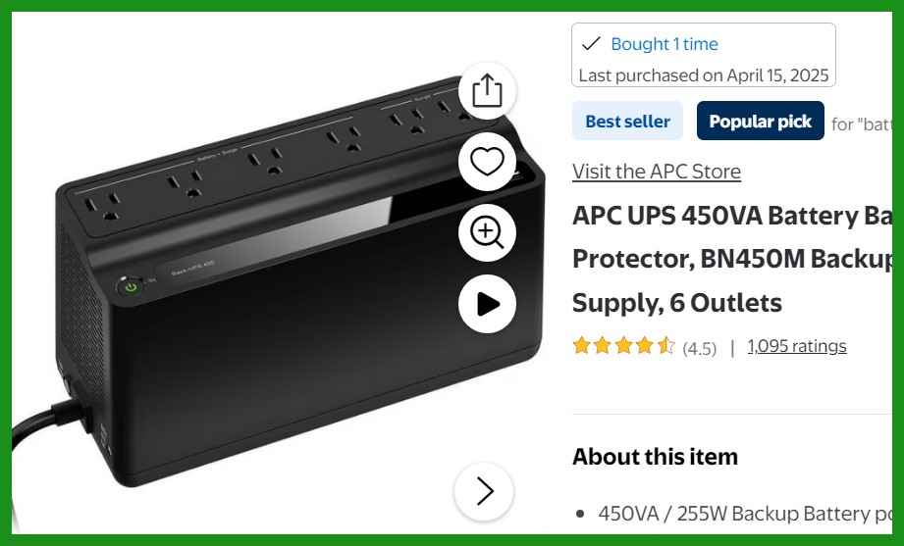
Task: Click the Last purchased on April 15, 2025 text
Action: click(x=704, y=75)
